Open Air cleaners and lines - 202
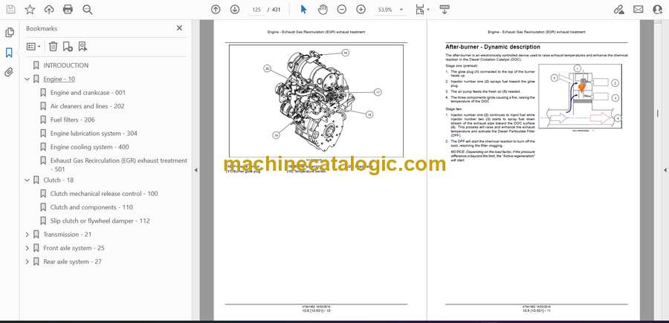The width and height of the screenshot is (669, 323). pos(88,106)
